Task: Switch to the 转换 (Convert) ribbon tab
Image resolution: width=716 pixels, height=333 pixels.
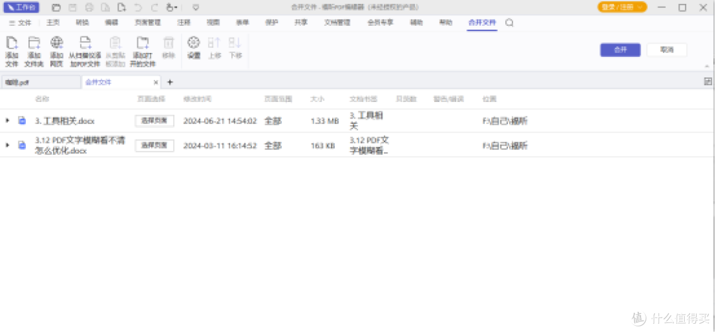Action: coord(83,23)
